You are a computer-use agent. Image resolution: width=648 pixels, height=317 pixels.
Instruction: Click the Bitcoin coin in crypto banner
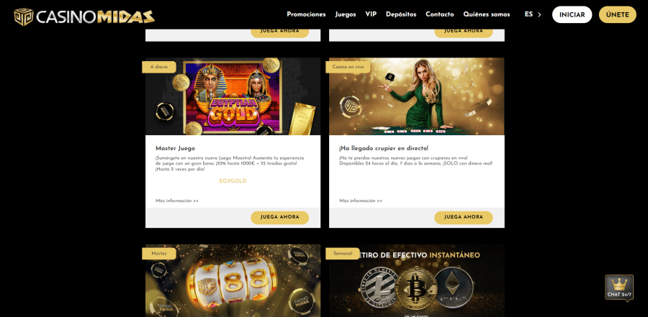[415, 287]
